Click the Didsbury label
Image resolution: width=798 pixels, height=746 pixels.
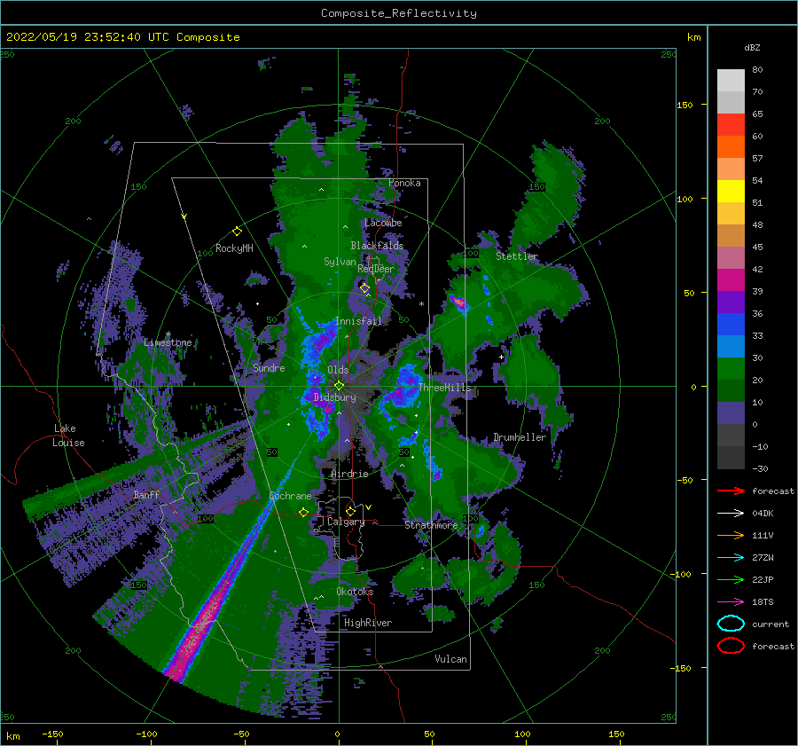(334, 397)
